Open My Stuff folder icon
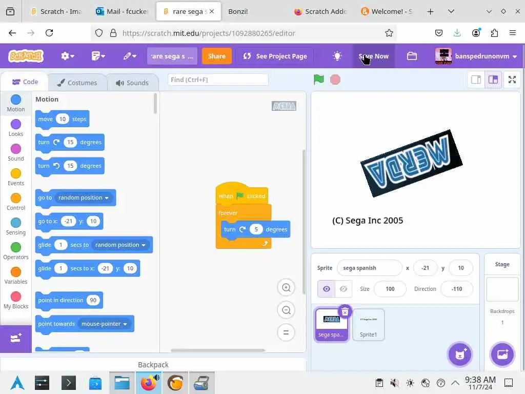The height and width of the screenshot is (394, 525). pos(412,56)
